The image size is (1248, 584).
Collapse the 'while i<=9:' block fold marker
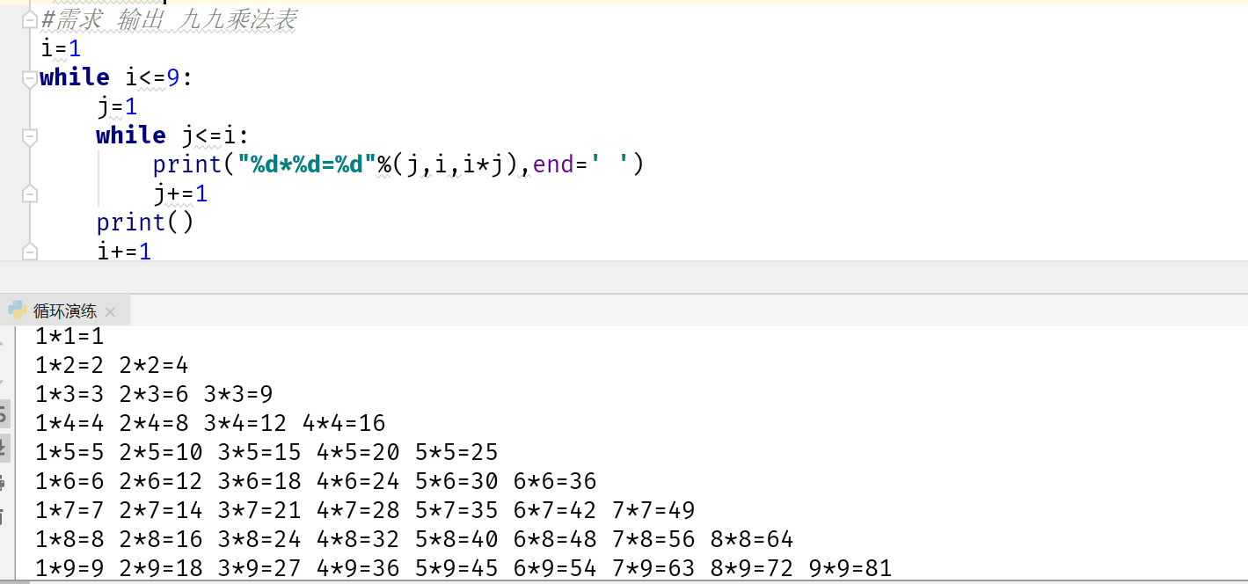tap(29, 78)
